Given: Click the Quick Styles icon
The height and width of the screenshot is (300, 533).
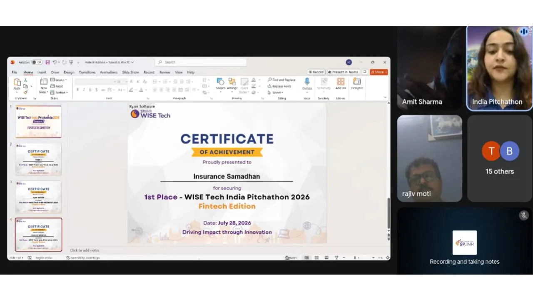Looking at the screenshot, I should point(244,82).
